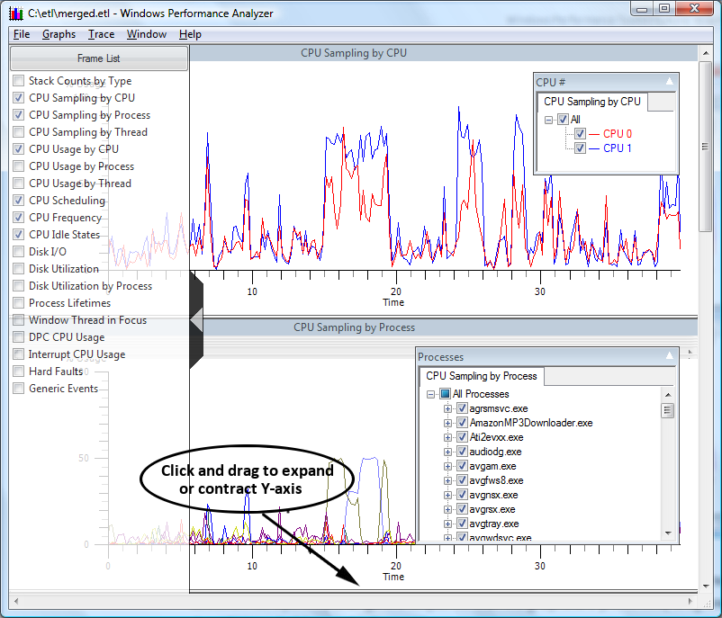Click the All Processes tree icon
This screenshot has width=722, height=618.
[x=445, y=394]
